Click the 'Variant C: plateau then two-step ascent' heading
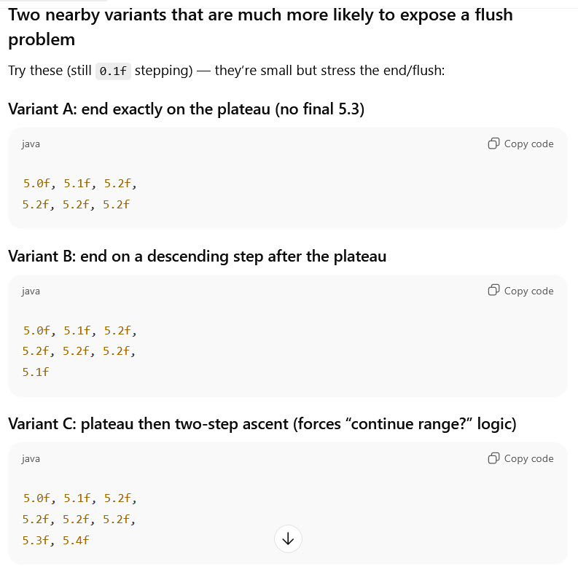The image size is (578, 572). (262, 424)
